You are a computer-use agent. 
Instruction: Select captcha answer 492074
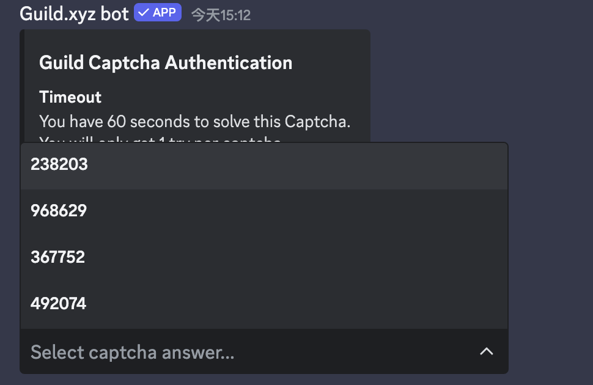(x=58, y=303)
